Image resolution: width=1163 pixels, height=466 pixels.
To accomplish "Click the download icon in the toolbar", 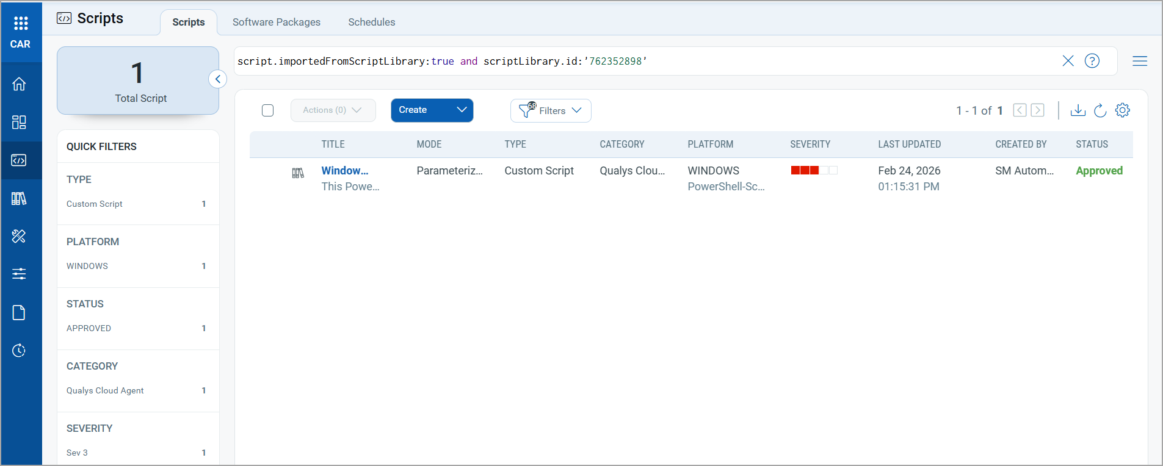I will (x=1078, y=110).
